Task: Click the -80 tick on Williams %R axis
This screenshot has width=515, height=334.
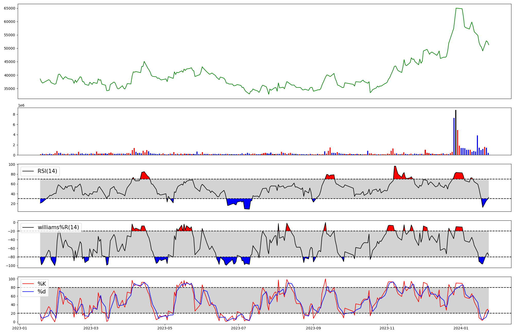Action: (x=12, y=257)
